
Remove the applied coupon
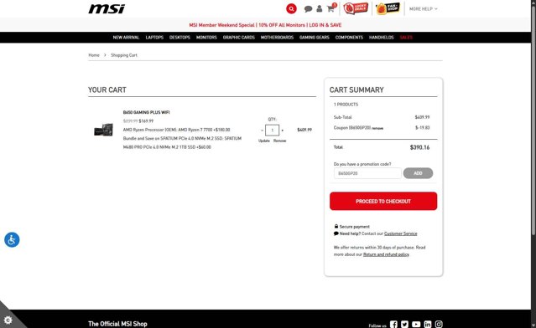pos(377,129)
